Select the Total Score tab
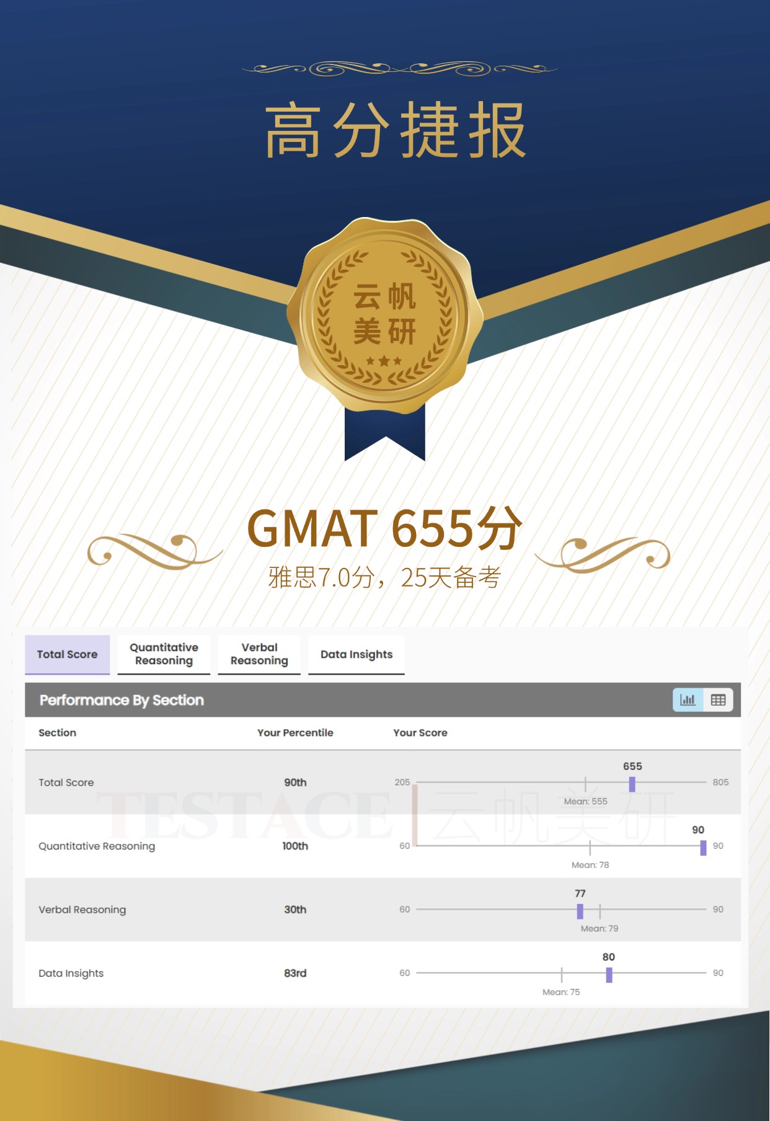This screenshot has height=1121, width=770. (67, 654)
